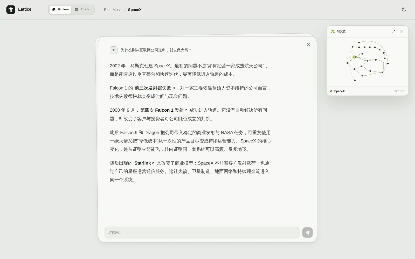Switch to the Explore tab
Screen dimensions: 415x259
click(60, 10)
